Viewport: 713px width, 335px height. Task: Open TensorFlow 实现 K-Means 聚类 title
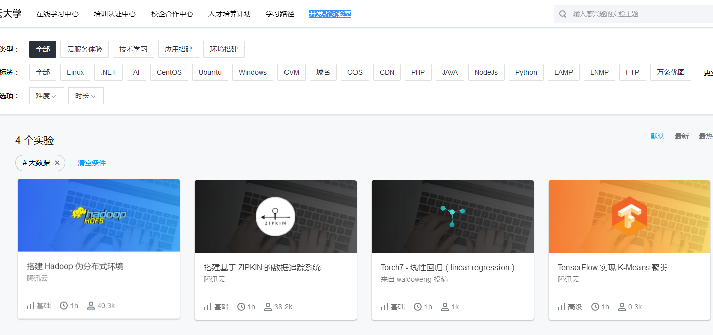point(613,268)
